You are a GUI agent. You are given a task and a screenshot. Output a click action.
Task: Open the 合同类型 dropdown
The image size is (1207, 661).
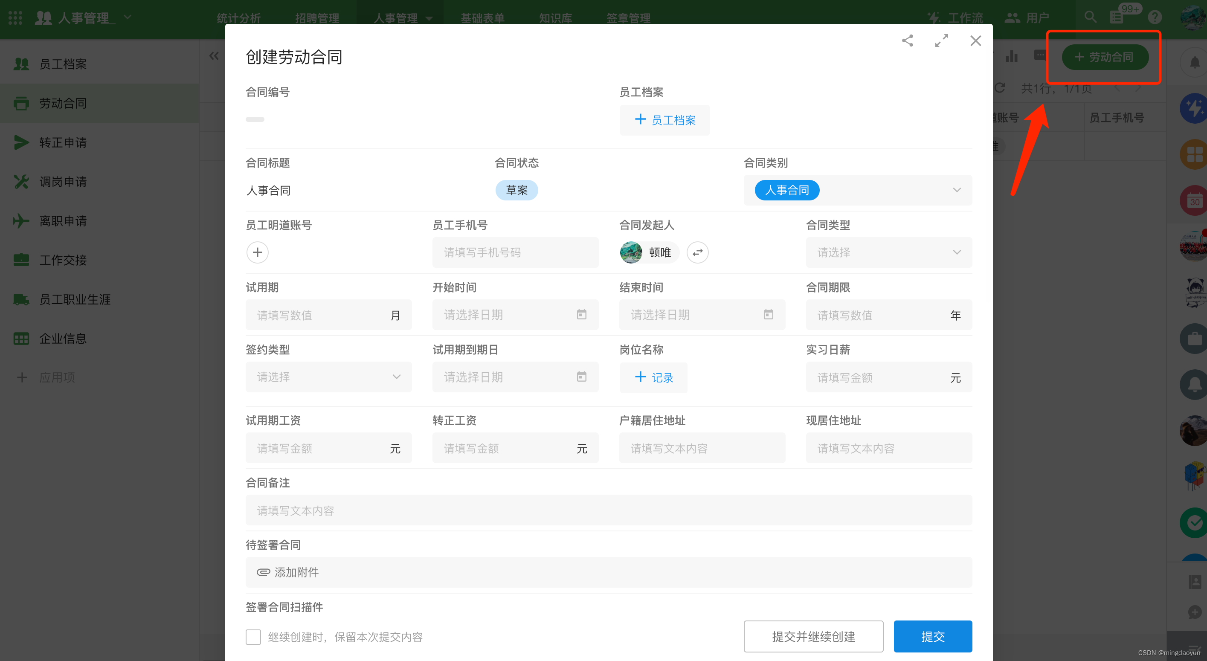point(888,252)
